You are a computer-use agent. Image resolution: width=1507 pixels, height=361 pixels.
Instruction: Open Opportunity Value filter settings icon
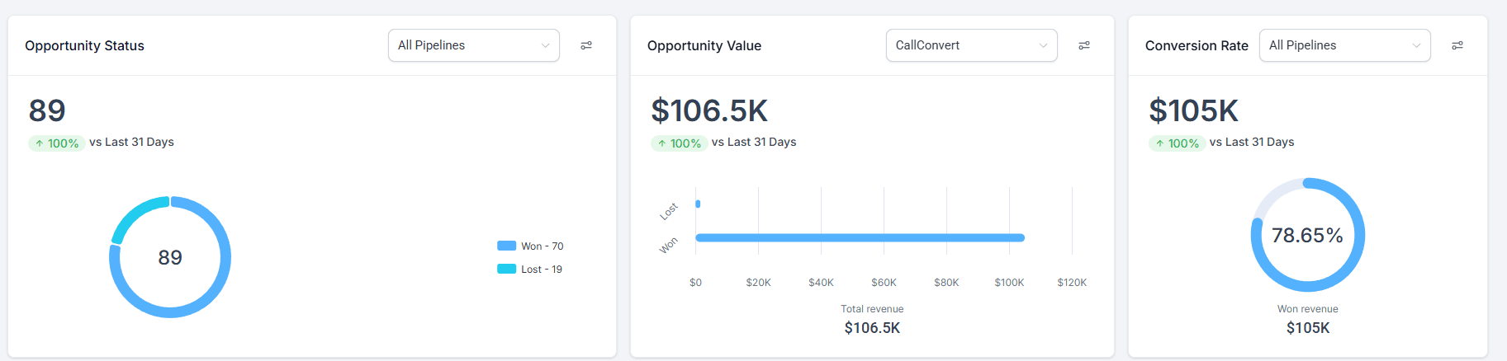click(x=1084, y=45)
